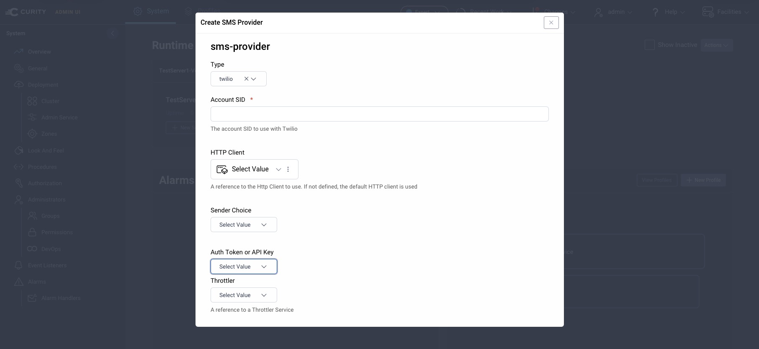Open Authorization in the sidebar
This screenshot has width=759, height=349.
pos(45,183)
